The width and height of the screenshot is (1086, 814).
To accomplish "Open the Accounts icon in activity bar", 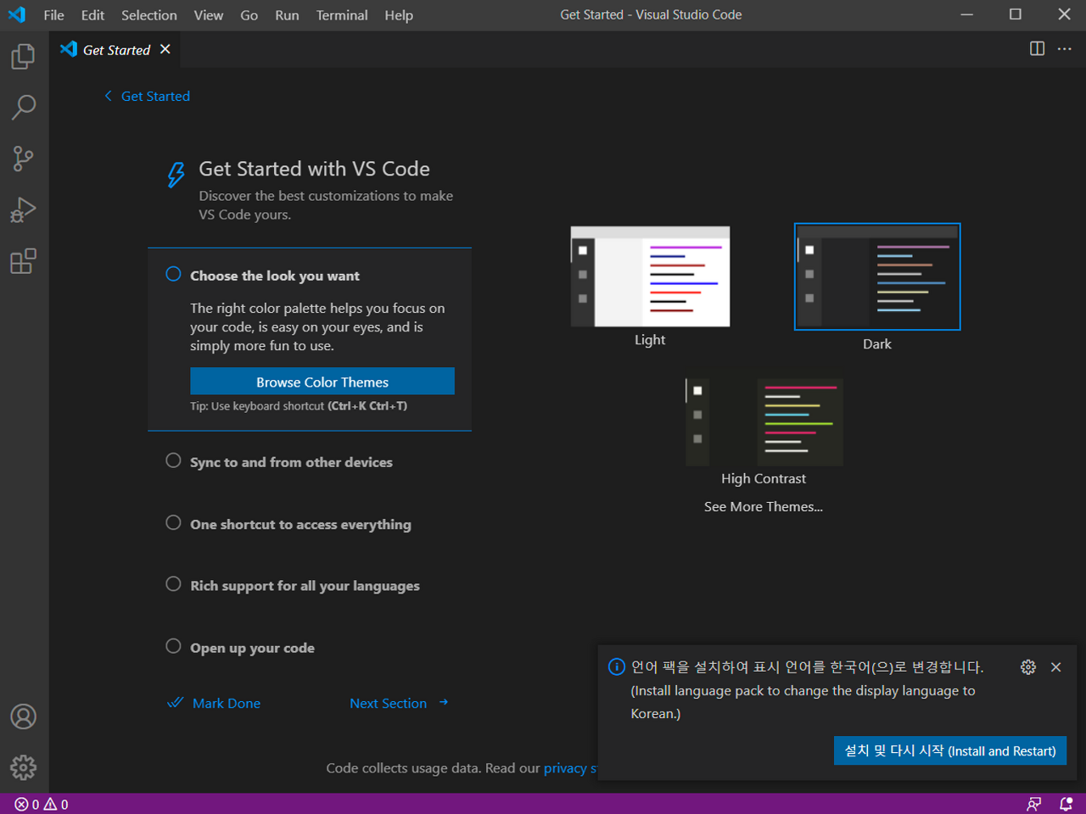I will click(x=24, y=716).
